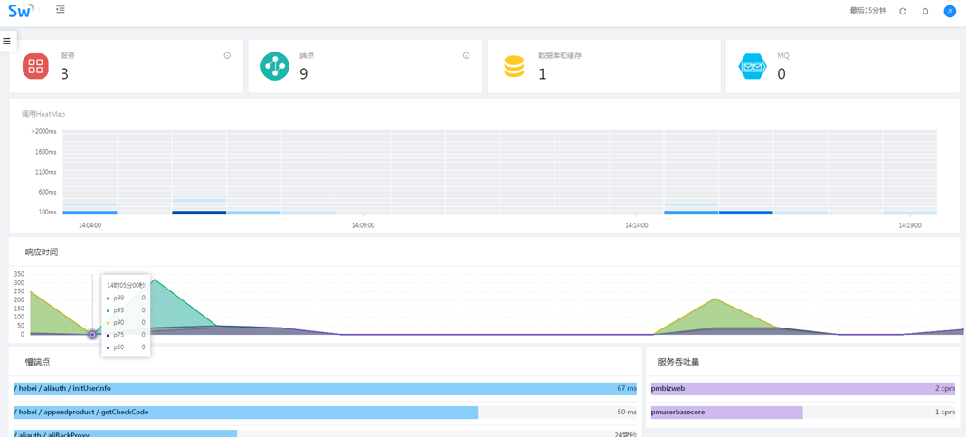Image resolution: width=966 pixels, height=437 pixels.
Task: Collapse the navigation with the indent icon
Action: pyautogui.click(x=61, y=10)
